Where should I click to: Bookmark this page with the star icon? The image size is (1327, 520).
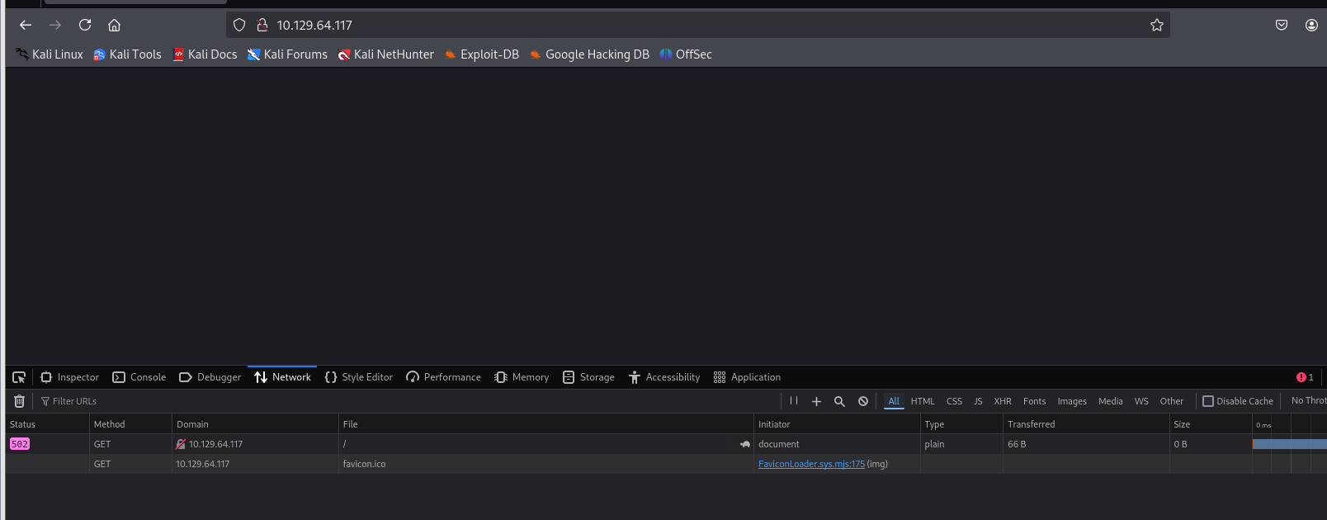click(x=1157, y=26)
